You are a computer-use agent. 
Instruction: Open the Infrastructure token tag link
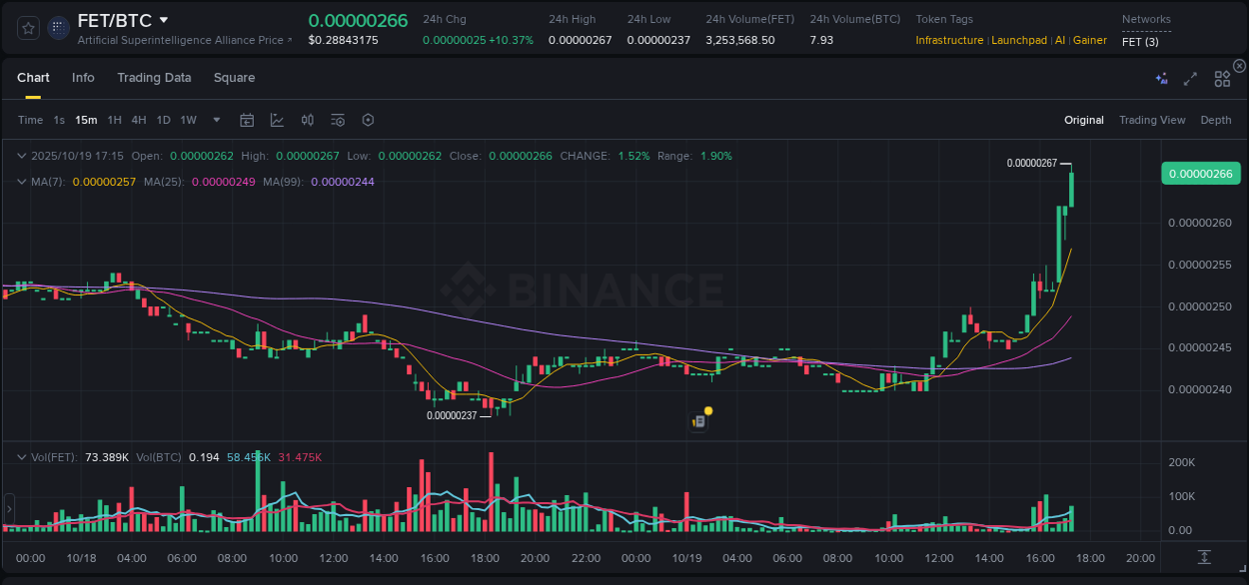(949, 40)
